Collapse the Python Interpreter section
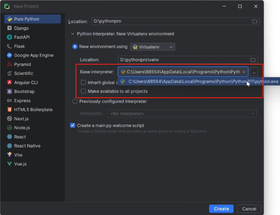This screenshot has height=215, width=280. (x=73, y=34)
